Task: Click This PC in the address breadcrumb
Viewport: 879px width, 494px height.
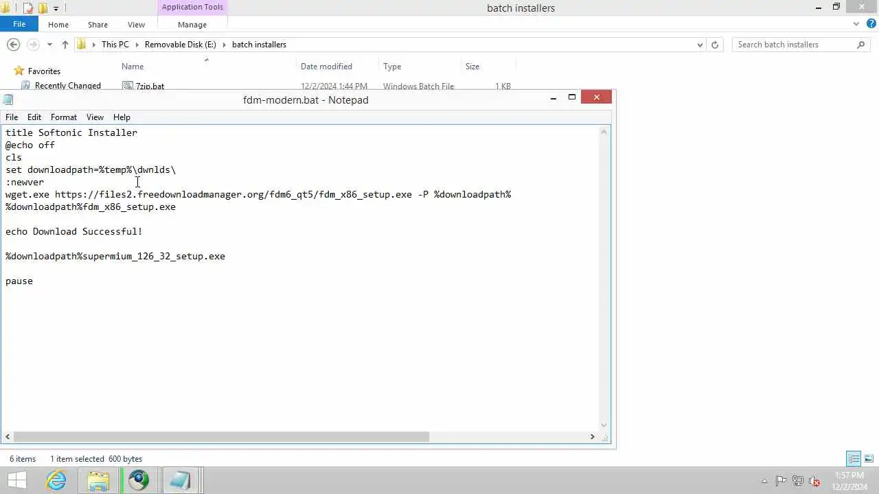Action: click(x=115, y=45)
